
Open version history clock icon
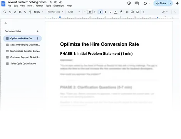tap(129, 3)
